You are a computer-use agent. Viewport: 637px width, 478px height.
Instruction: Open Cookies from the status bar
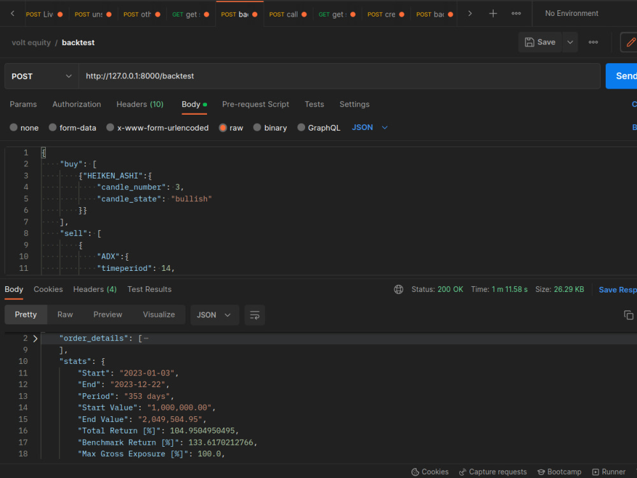(429, 472)
